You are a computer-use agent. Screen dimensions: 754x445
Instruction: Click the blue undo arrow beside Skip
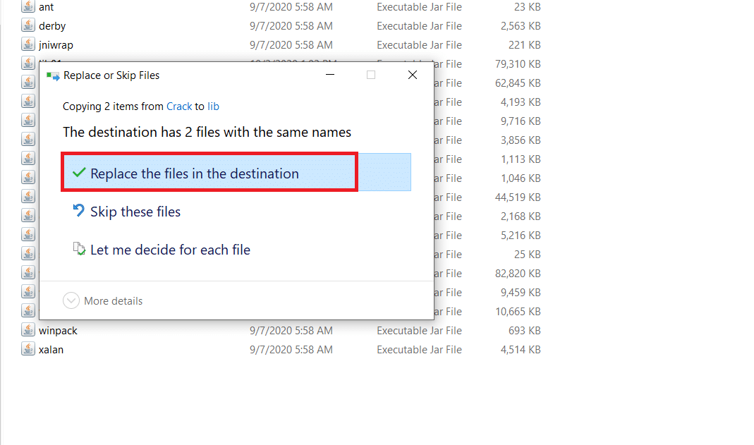tap(79, 210)
